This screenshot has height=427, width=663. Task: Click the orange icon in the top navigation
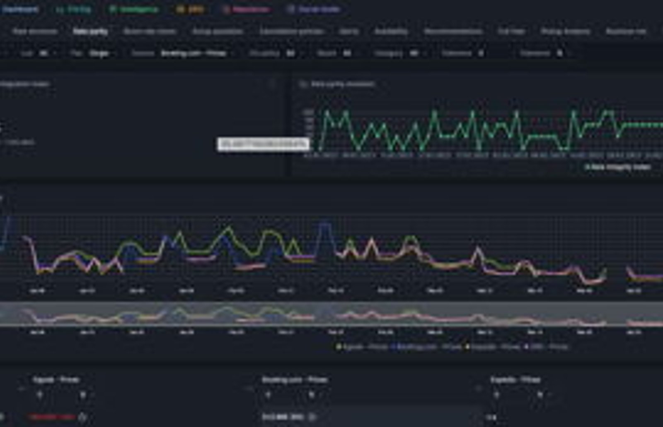coord(180,9)
